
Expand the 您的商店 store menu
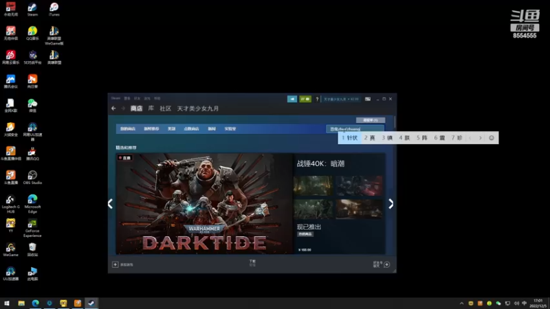point(128,129)
